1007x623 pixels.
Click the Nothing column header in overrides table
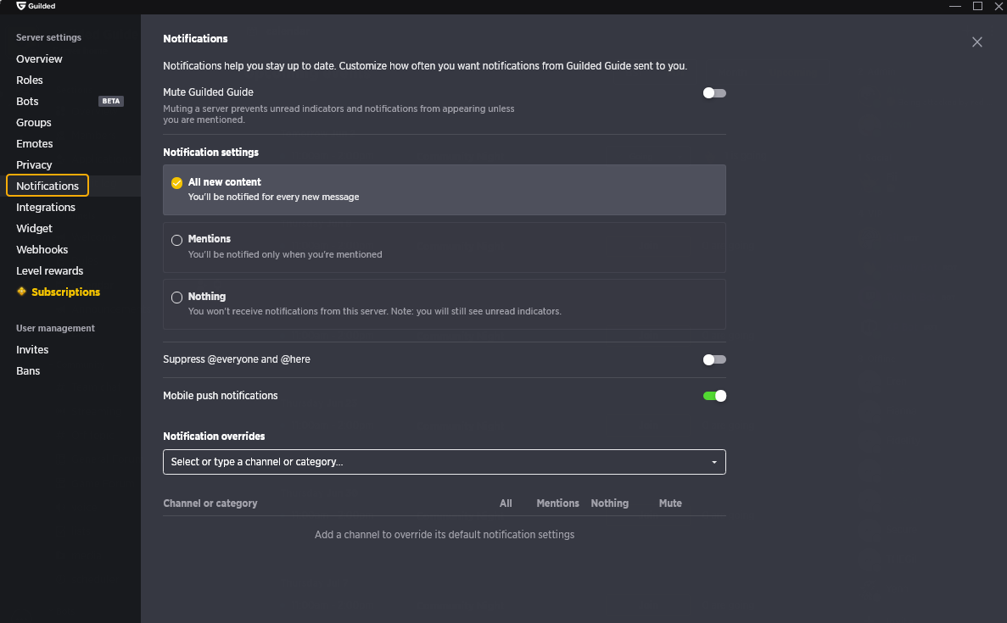[x=609, y=503]
